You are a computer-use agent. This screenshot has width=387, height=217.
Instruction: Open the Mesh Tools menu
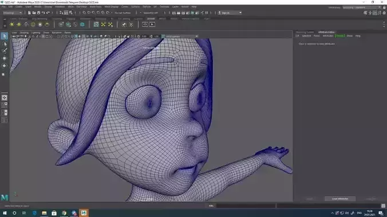click(95, 7)
